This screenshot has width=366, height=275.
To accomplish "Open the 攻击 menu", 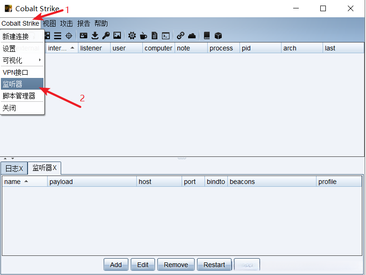I will [66, 23].
